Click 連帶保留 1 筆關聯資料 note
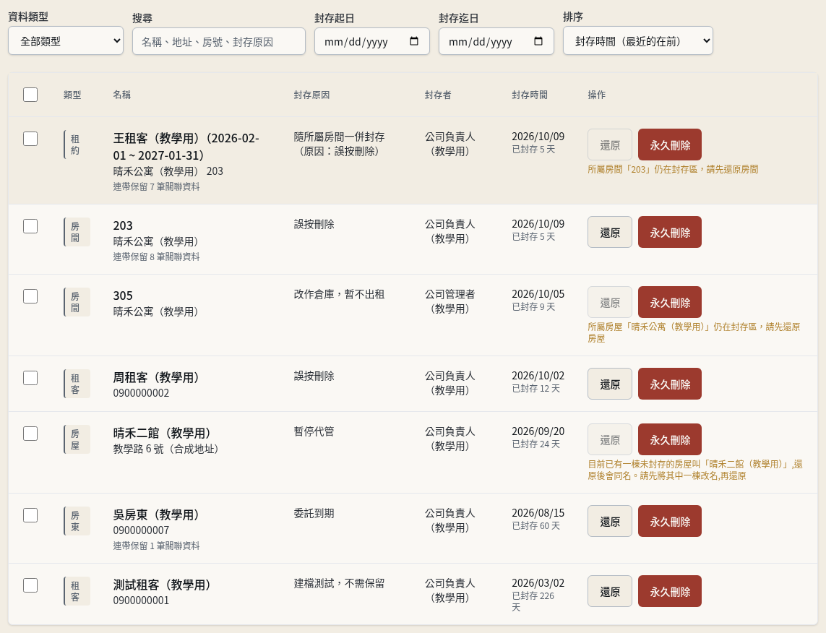 [156, 546]
